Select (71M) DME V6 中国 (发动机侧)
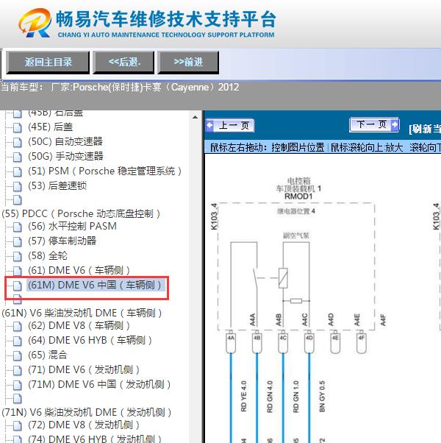The width and height of the screenshot is (441, 443). [x=99, y=385]
